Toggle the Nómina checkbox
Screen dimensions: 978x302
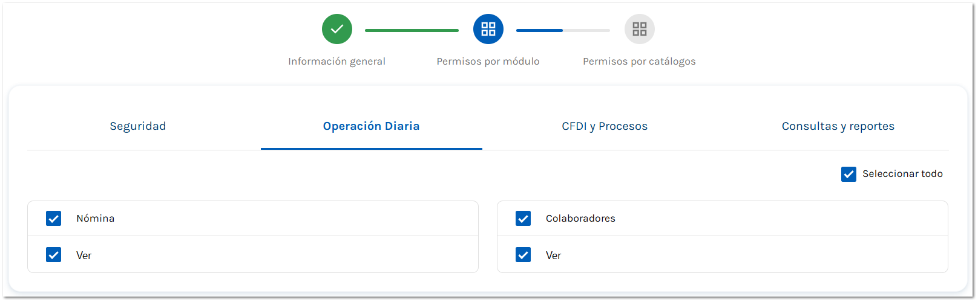tap(54, 219)
